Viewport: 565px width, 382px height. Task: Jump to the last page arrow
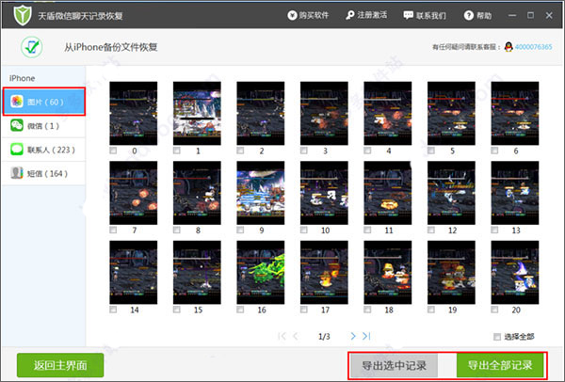[366, 336]
